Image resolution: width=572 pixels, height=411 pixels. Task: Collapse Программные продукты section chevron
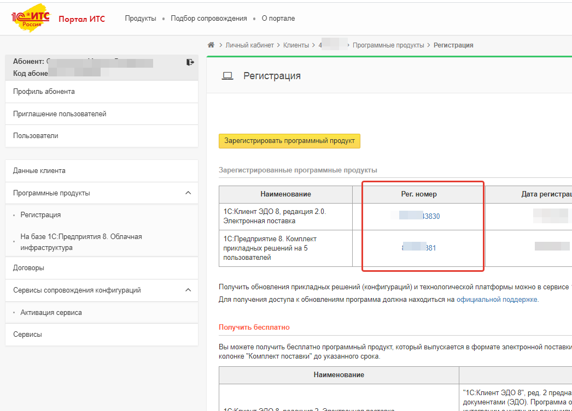click(x=188, y=193)
